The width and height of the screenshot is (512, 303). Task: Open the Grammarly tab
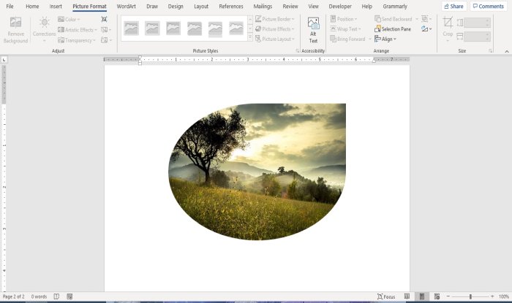tap(395, 6)
